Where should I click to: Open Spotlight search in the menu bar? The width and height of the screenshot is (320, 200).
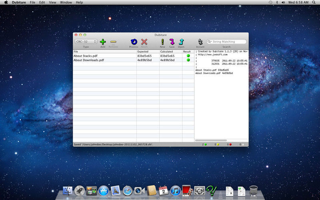314,2
